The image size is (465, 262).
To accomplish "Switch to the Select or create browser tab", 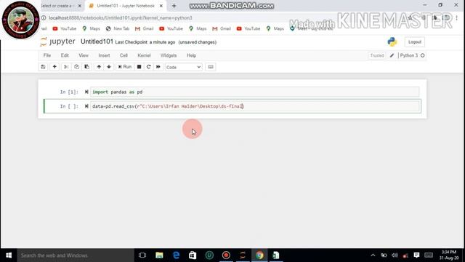I will 58,6.
